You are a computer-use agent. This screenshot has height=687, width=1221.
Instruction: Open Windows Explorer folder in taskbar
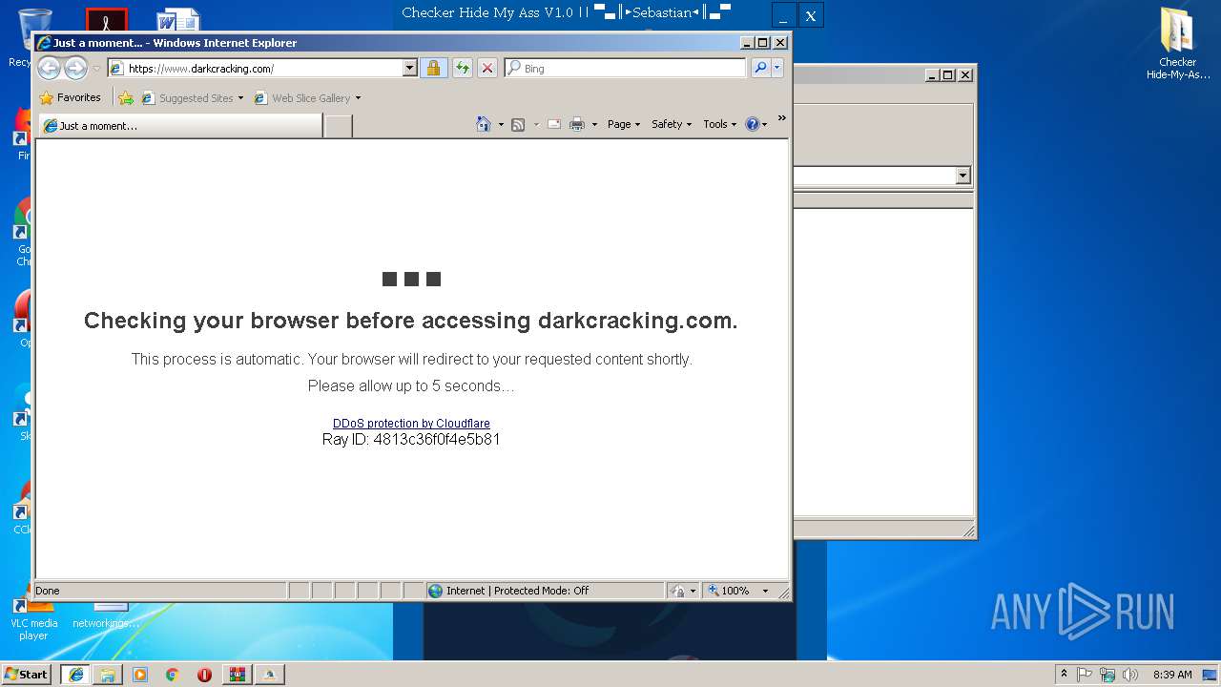coord(108,675)
